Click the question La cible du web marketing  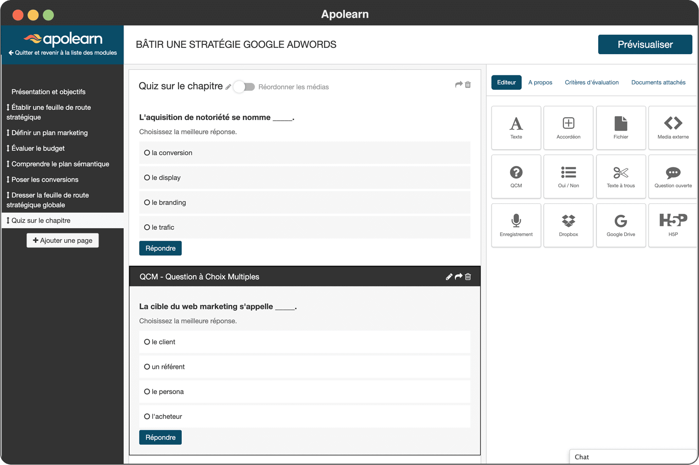(x=218, y=307)
